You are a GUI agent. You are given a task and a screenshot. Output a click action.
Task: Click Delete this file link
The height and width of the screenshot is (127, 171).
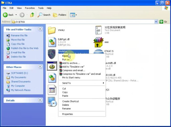(18, 57)
